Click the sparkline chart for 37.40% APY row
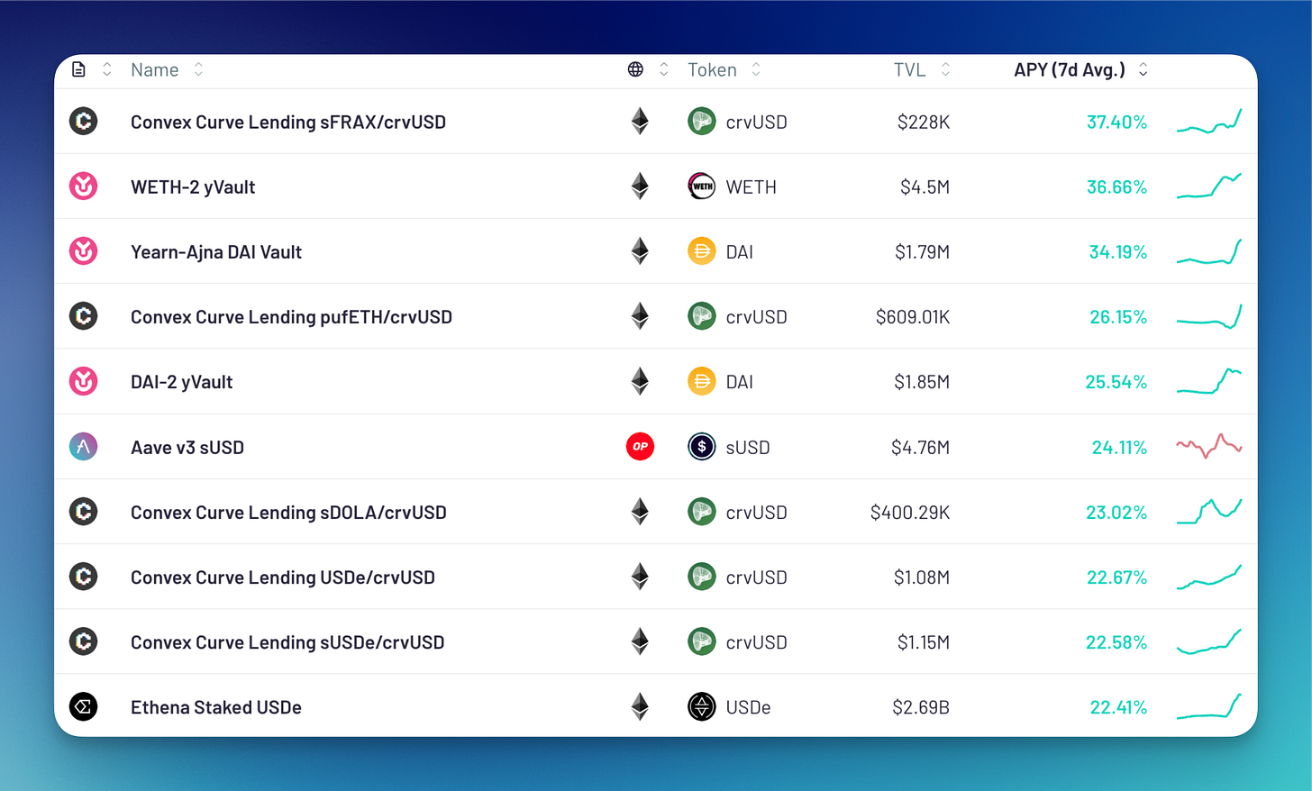The image size is (1312, 791). click(x=1209, y=123)
